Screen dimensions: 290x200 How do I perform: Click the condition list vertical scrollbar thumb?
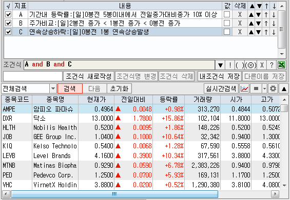point(282,29)
